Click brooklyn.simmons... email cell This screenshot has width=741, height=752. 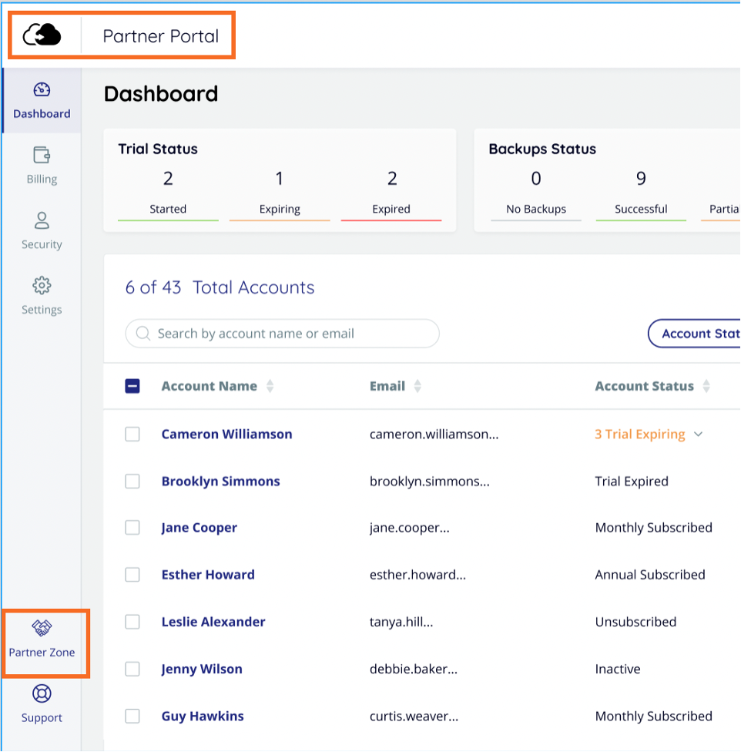430,481
